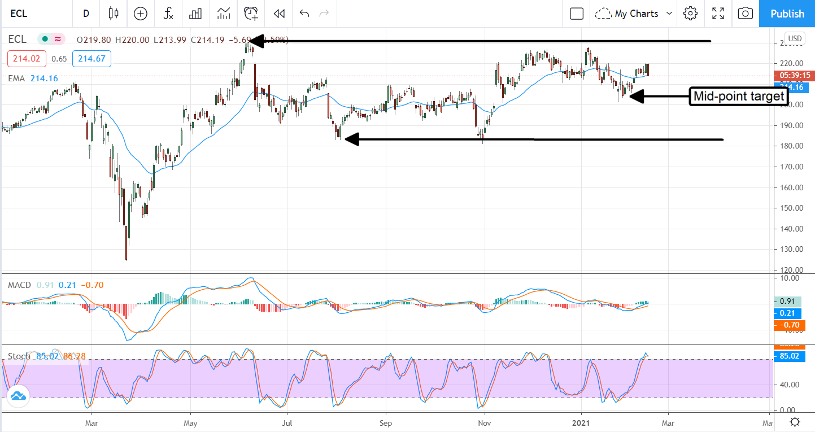The width and height of the screenshot is (815, 432).
Task: Open the fx indicators and strategies list
Action: pos(168,14)
